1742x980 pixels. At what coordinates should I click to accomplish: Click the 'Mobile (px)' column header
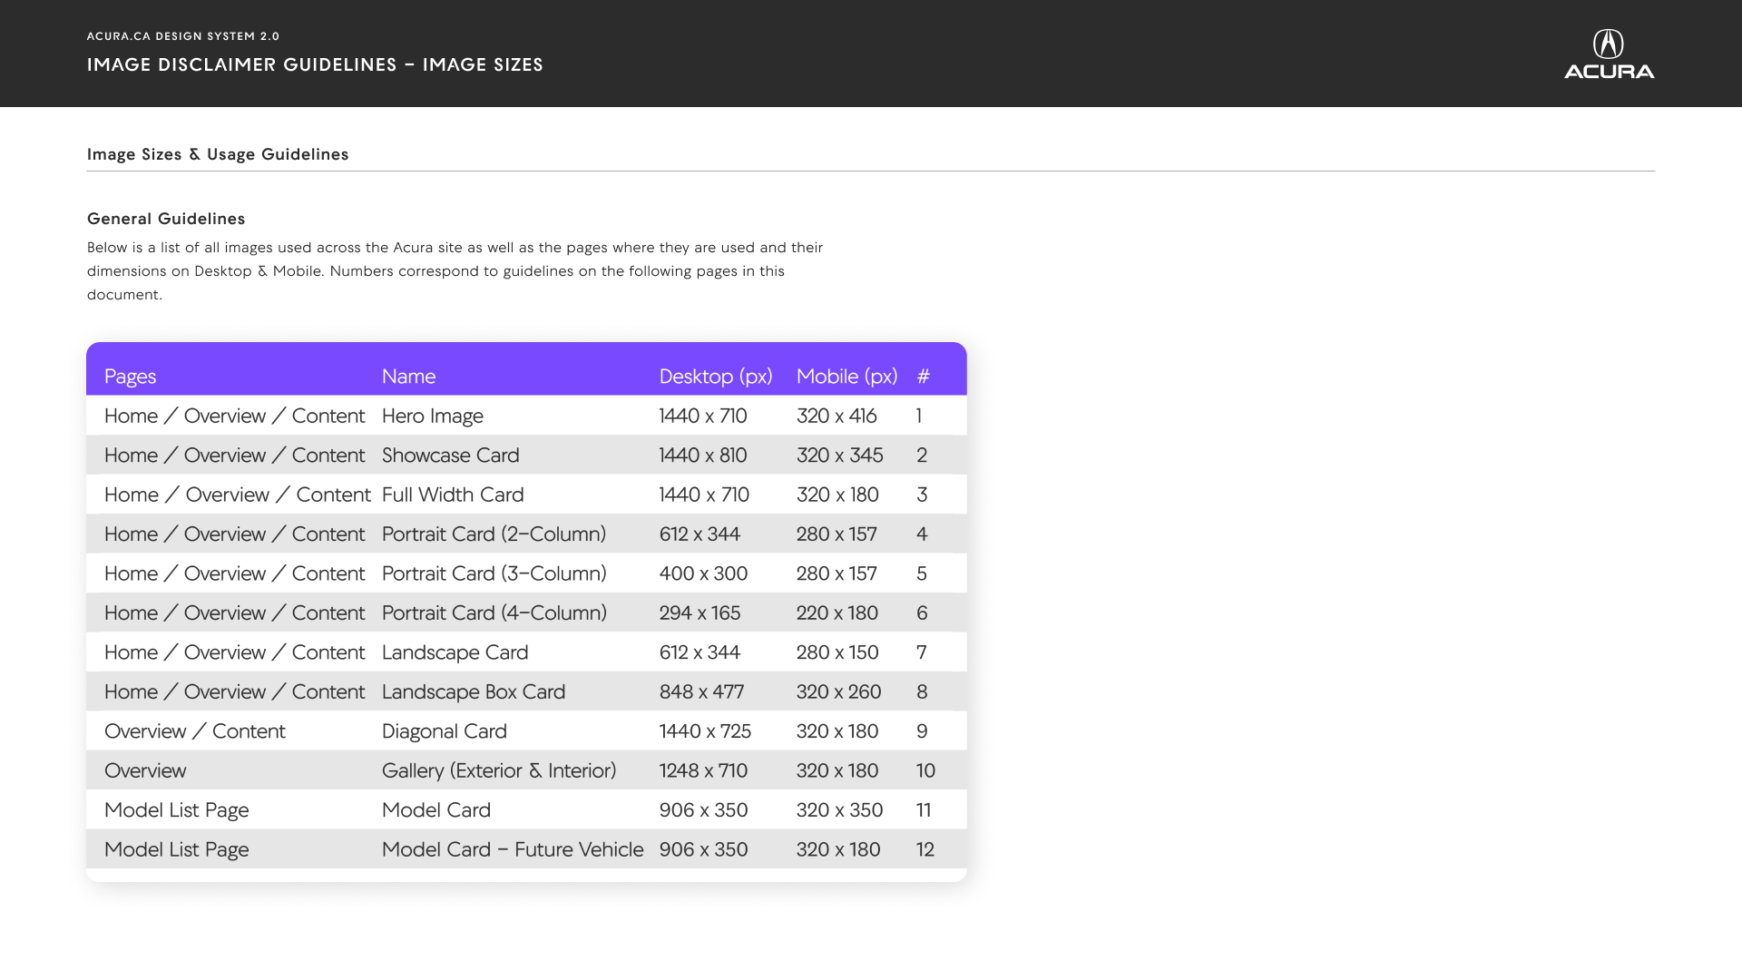click(847, 377)
